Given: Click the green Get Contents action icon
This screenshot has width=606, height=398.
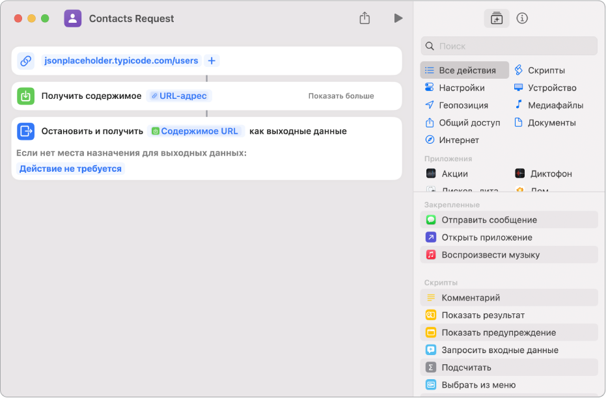Looking at the screenshot, I should (x=25, y=96).
